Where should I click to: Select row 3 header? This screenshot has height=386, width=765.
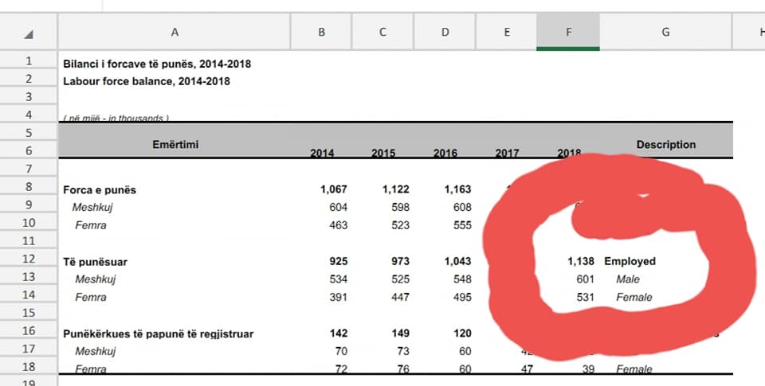pos(29,96)
